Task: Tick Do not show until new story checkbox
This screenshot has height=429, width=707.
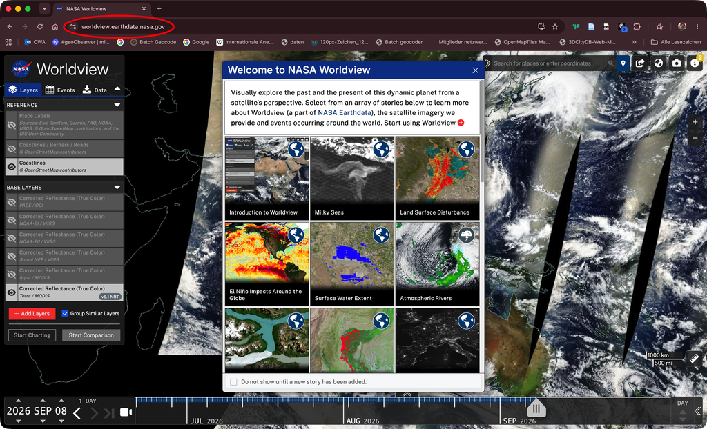Action: pos(233,381)
